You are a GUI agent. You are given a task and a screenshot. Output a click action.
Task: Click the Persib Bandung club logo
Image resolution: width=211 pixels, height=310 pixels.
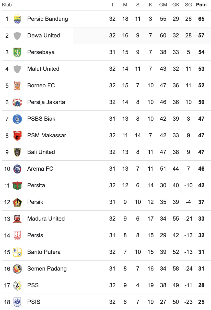(17, 19)
